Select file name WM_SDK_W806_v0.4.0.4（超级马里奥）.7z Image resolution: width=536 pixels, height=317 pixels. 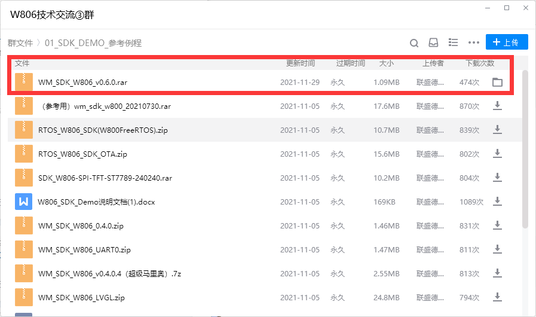[110, 274]
